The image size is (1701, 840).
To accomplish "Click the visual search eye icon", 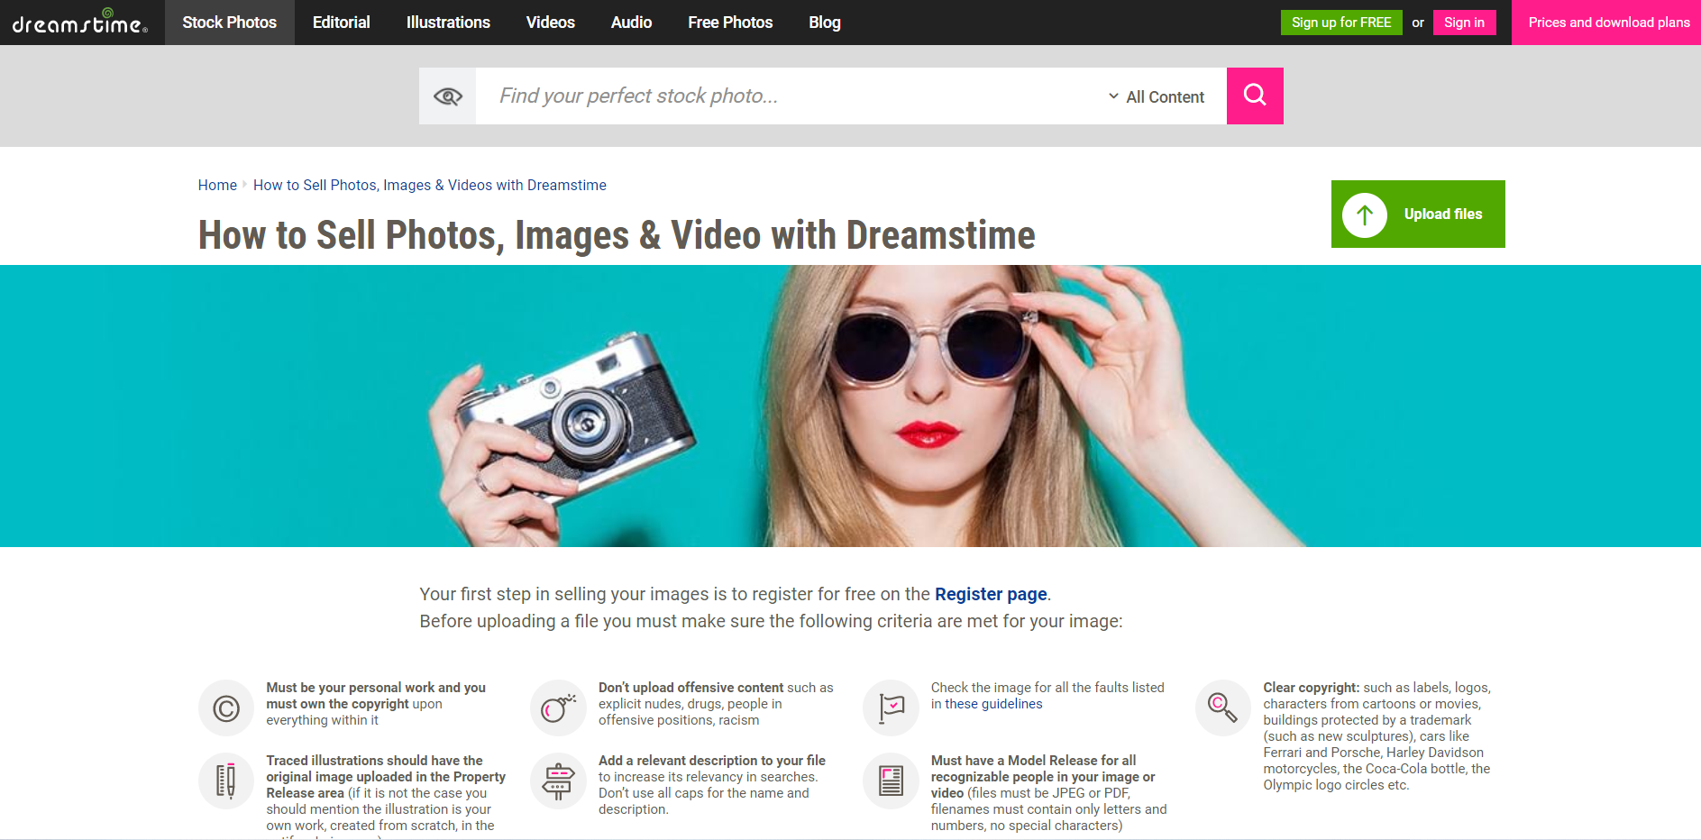I will coord(448,96).
